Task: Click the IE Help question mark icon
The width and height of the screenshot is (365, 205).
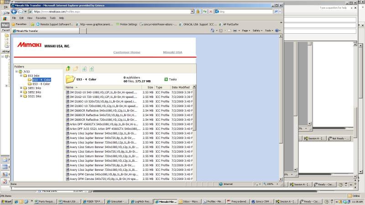Action: [277, 31]
